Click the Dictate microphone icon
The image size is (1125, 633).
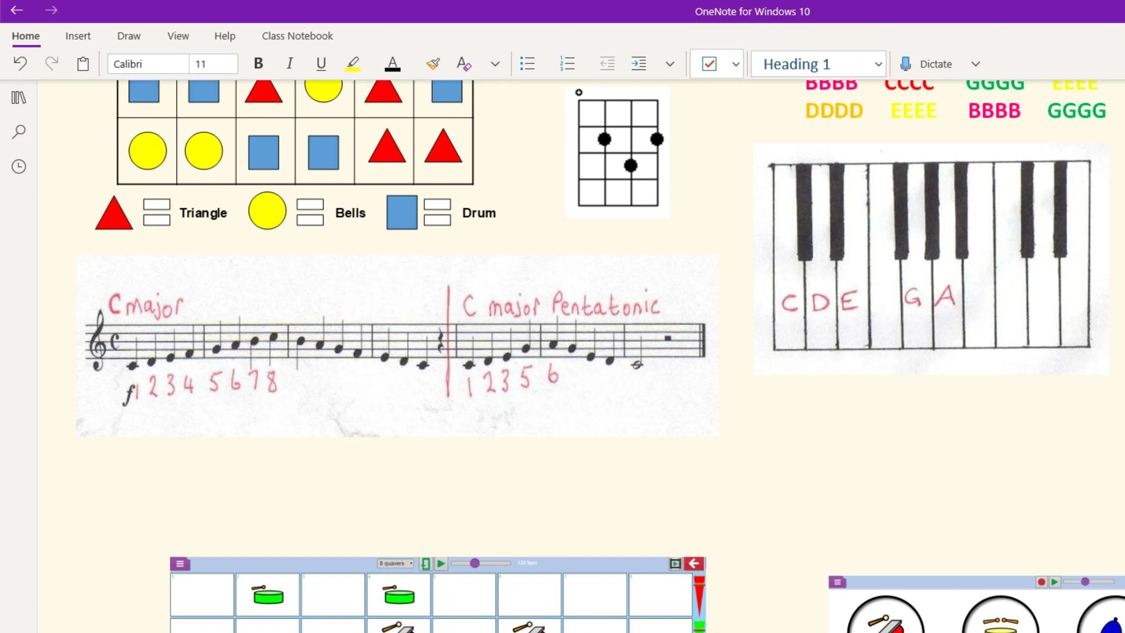coord(905,64)
